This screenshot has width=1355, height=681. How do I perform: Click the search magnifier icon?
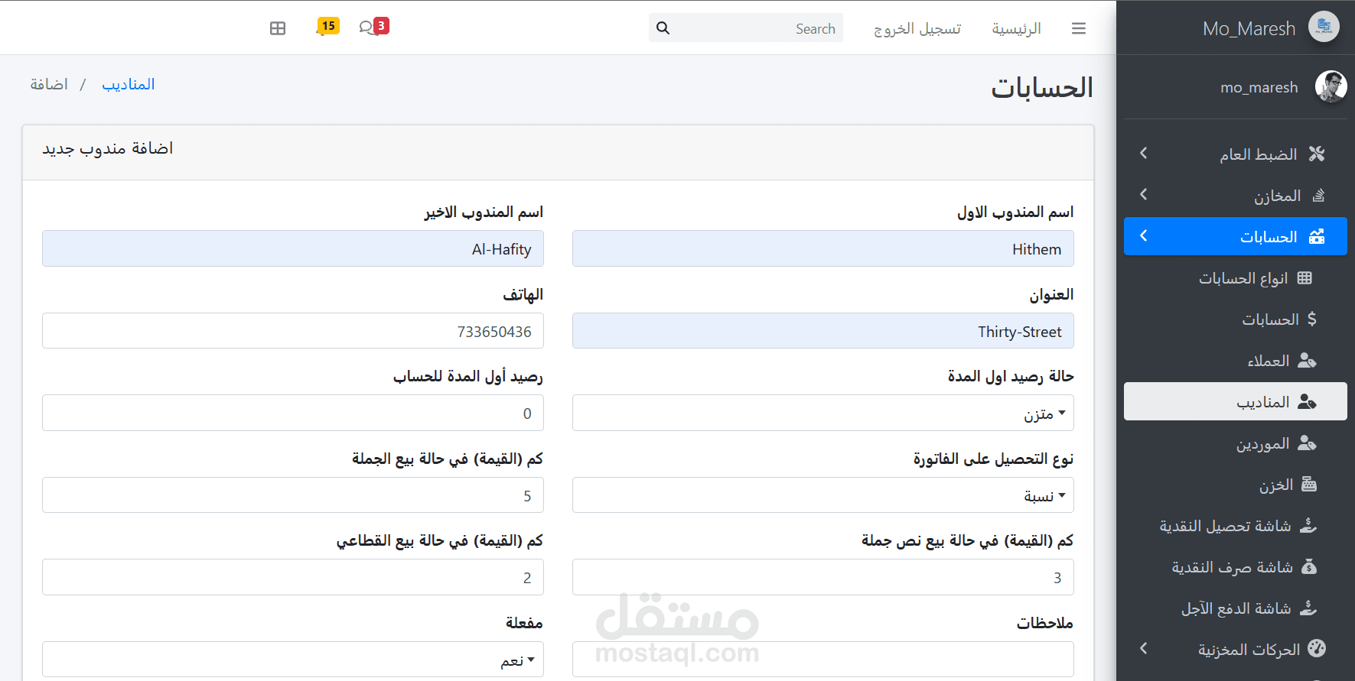click(663, 28)
